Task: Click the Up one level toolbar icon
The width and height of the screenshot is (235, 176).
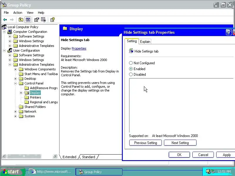Action: pos(21,20)
